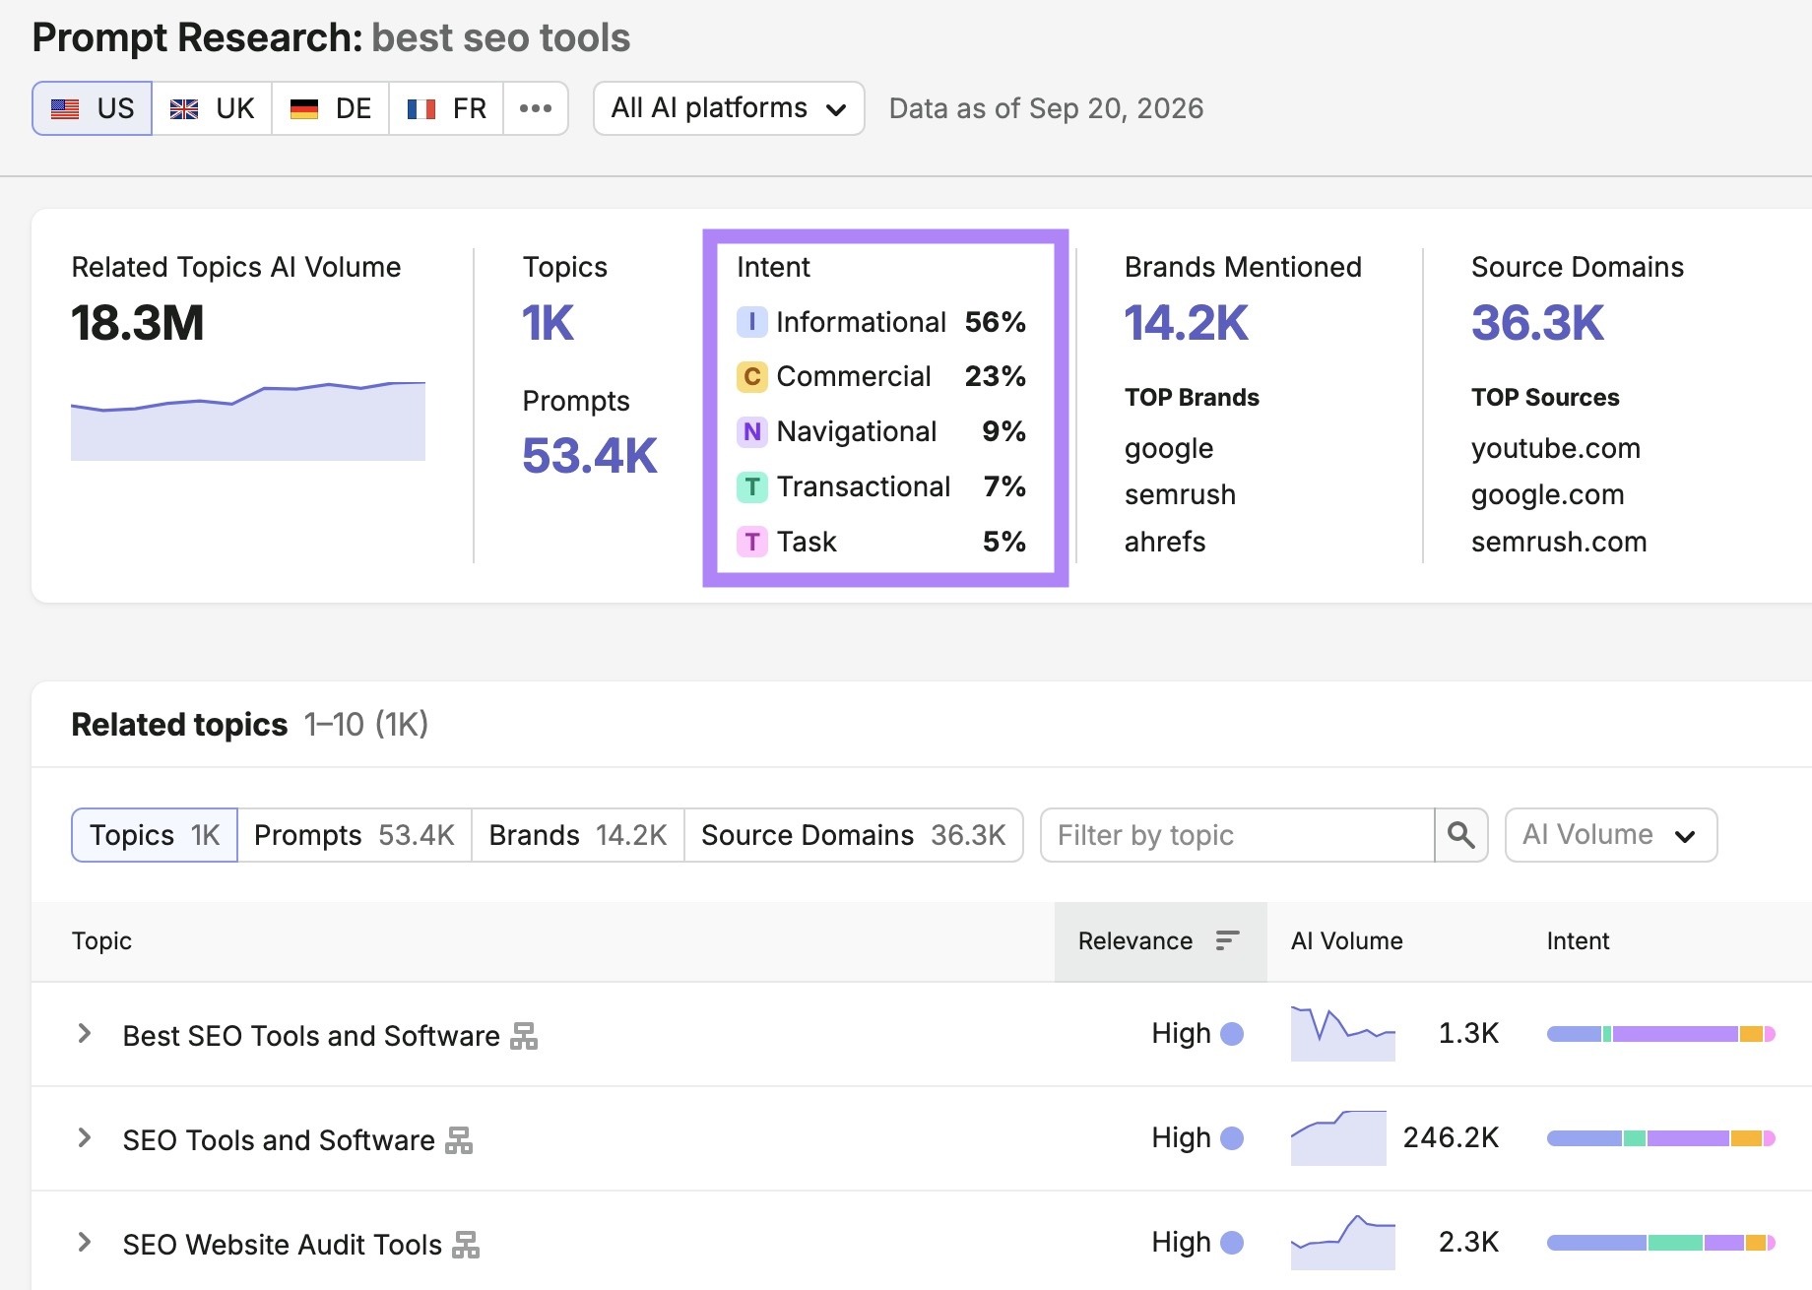Click the AI Volume column header
Screen dimensions: 1812x1290
1346,941
